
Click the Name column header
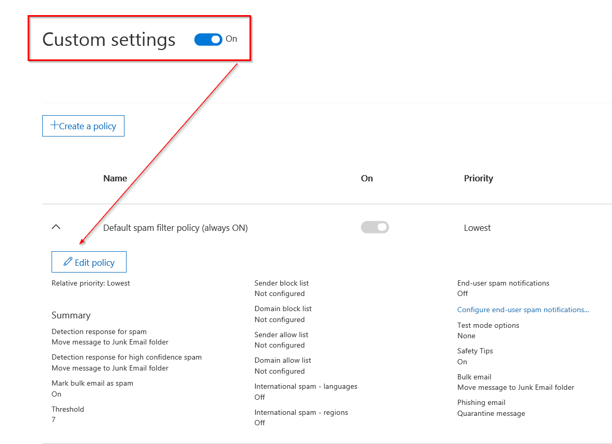tap(115, 178)
